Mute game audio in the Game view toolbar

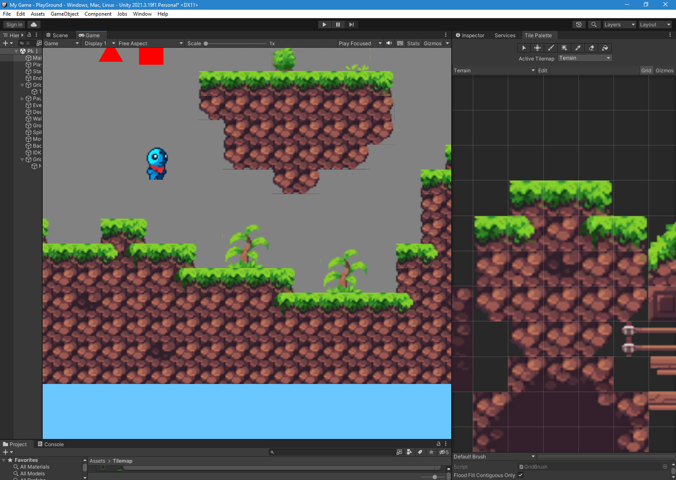(389, 43)
